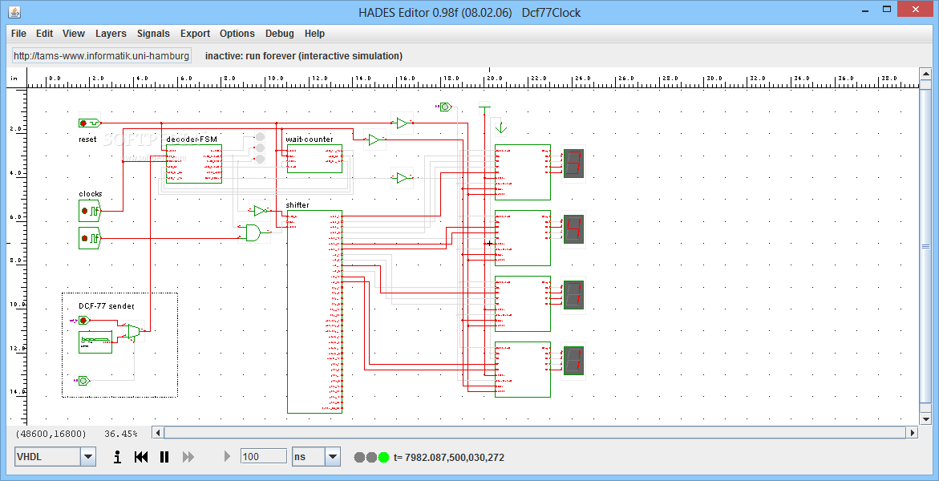This screenshot has width=939, height=481.
Task: Click vertical scrollbar up arrow
Action: pos(926,75)
